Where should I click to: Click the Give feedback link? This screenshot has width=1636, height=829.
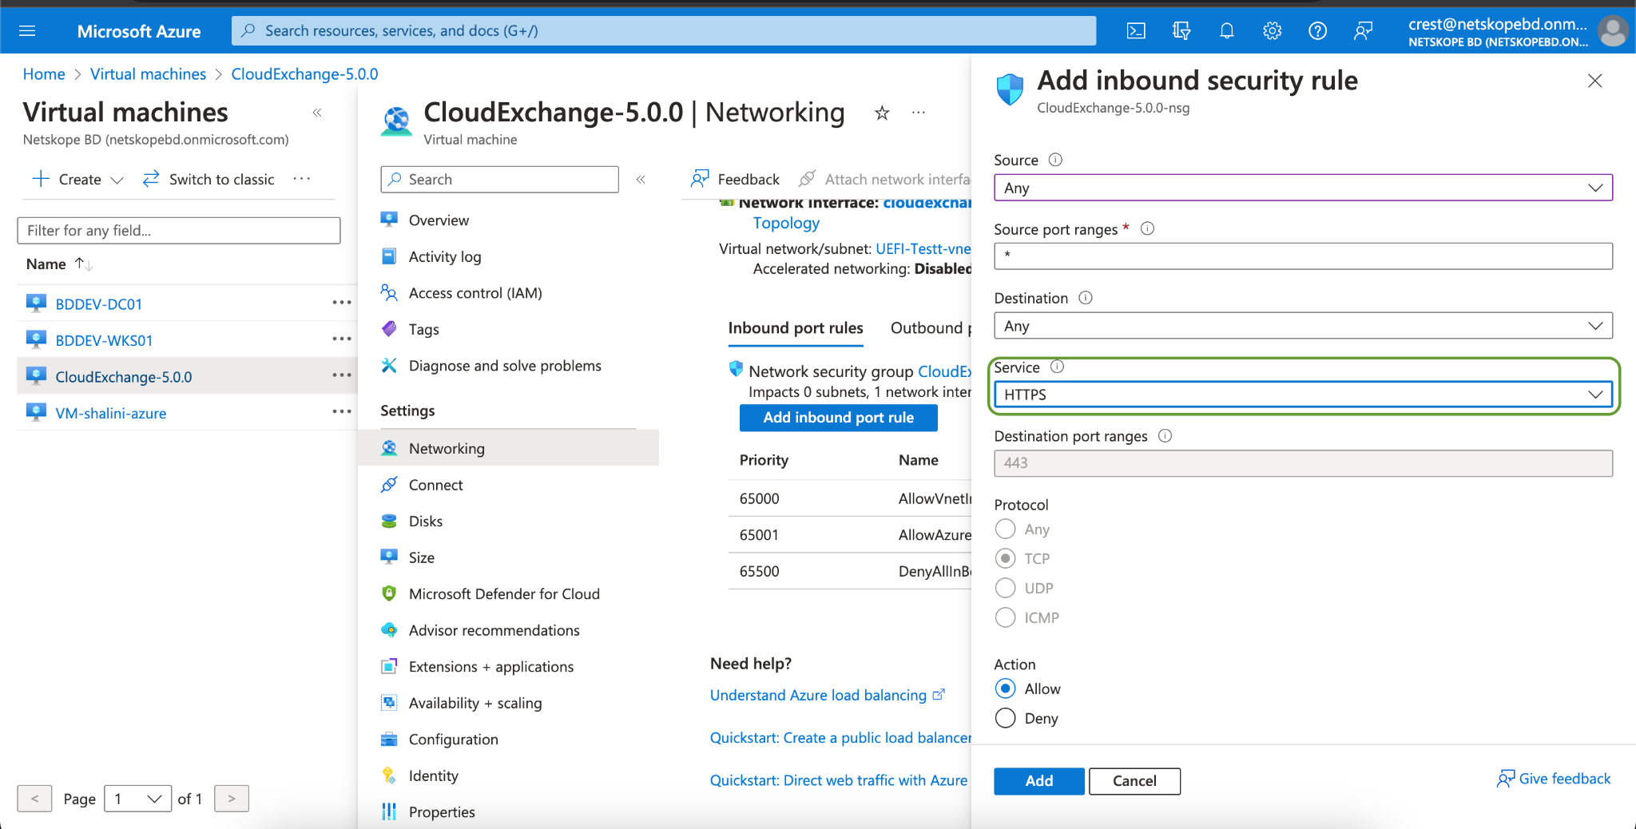tap(1554, 779)
